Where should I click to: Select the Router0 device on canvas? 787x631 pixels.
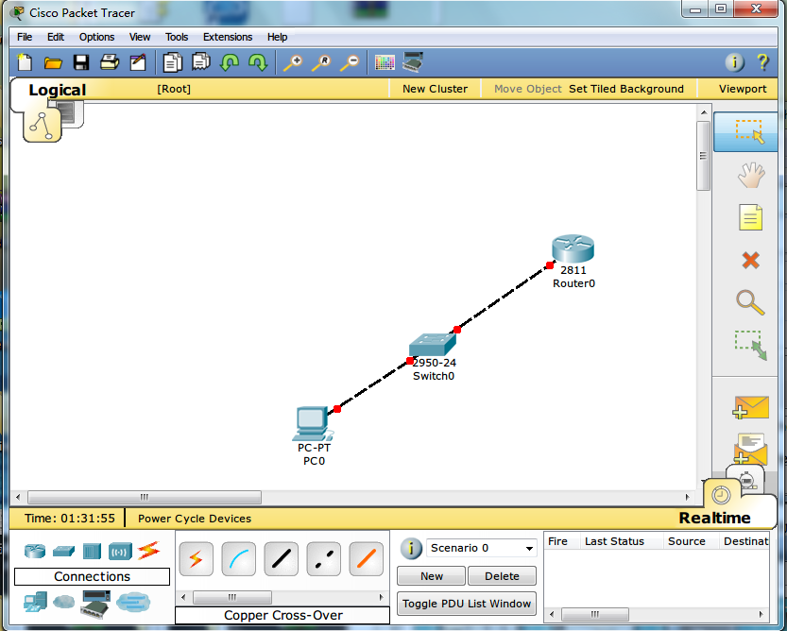point(573,248)
